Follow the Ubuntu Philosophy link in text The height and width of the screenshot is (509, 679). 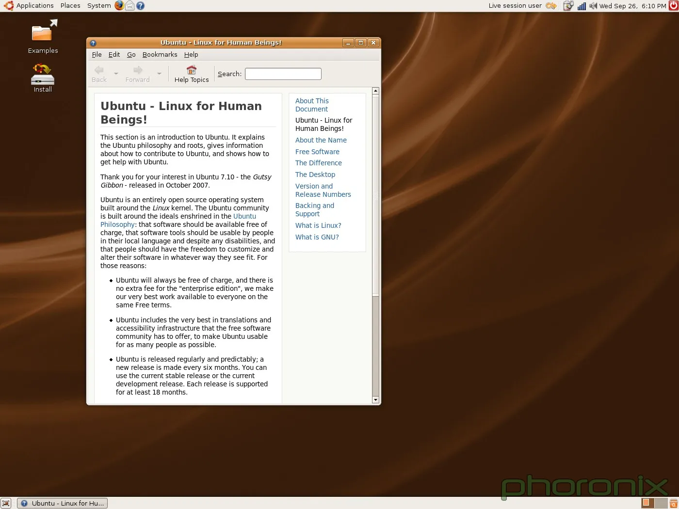point(244,217)
